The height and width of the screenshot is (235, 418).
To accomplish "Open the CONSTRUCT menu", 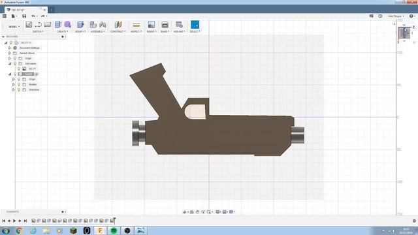I will [x=118, y=31].
